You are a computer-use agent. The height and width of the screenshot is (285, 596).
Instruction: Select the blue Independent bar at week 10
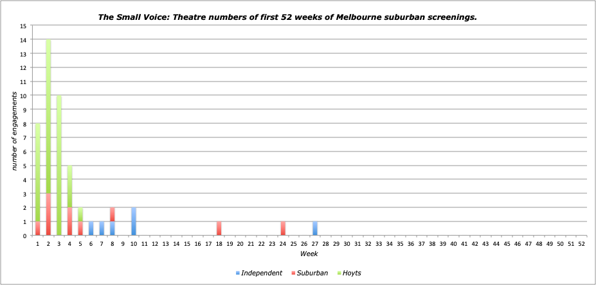pyautogui.click(x=133, y=221)
